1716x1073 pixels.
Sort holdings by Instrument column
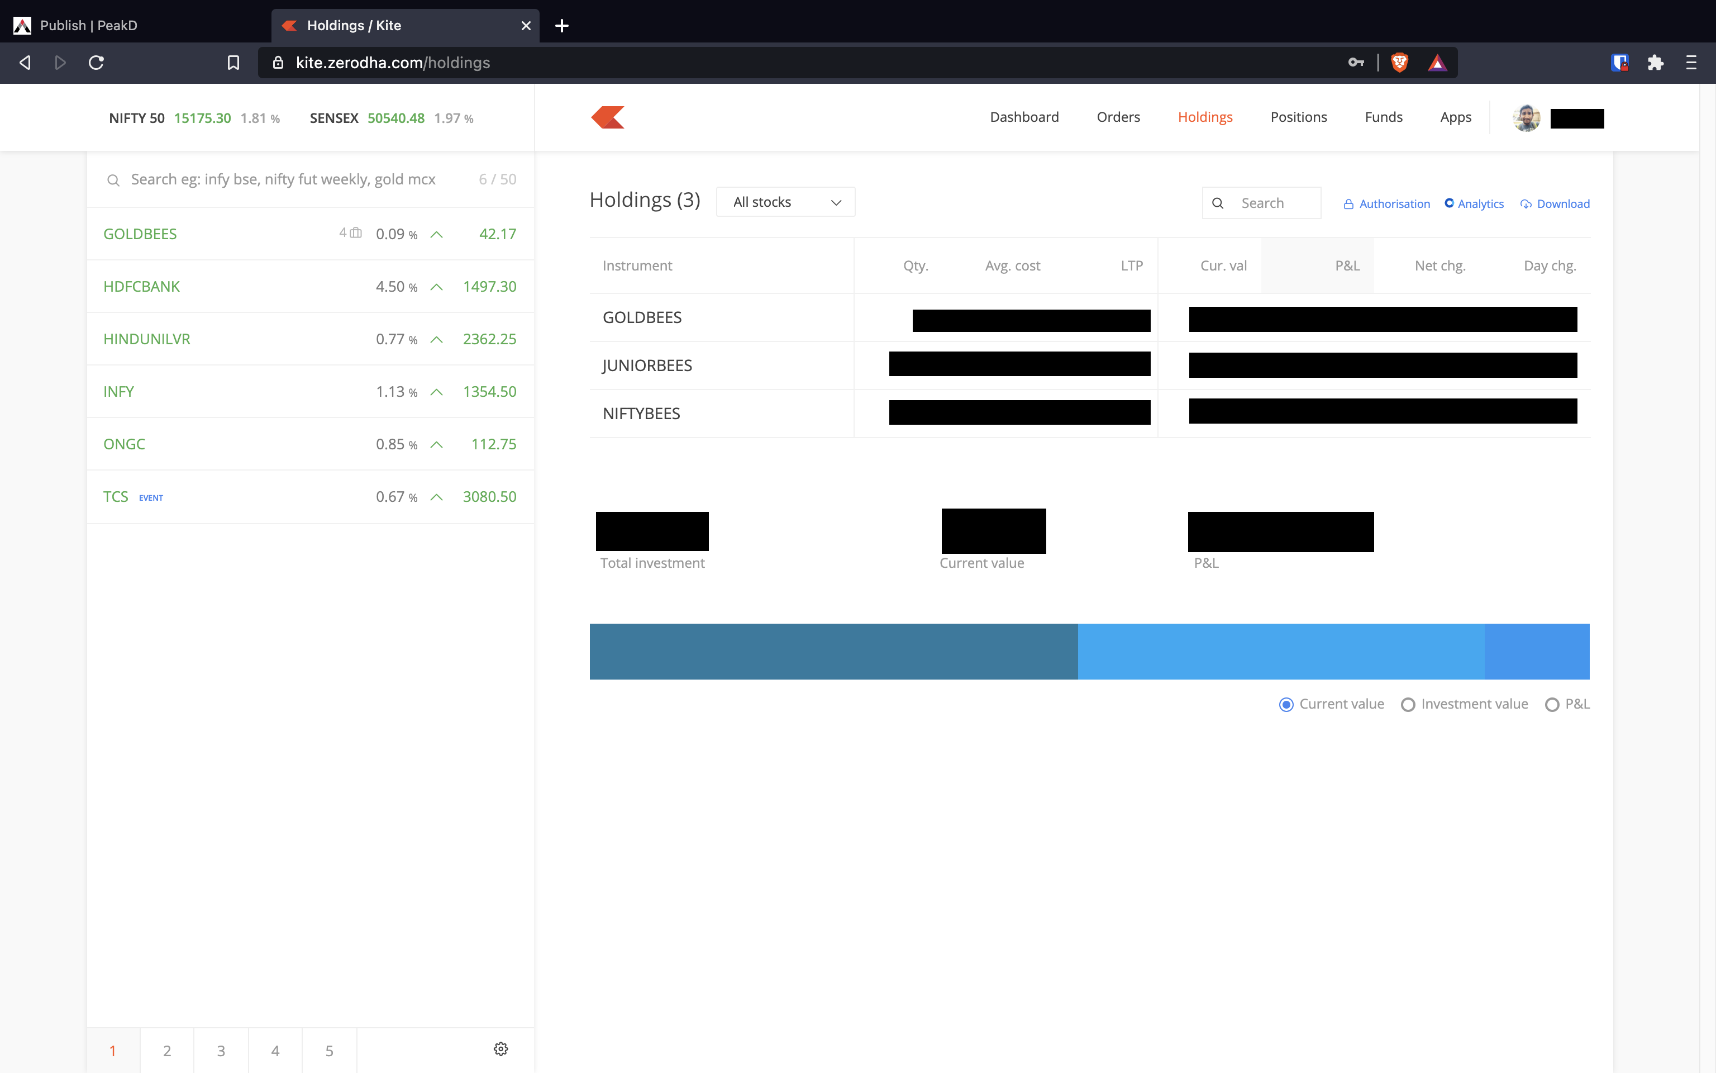point(637,265)
